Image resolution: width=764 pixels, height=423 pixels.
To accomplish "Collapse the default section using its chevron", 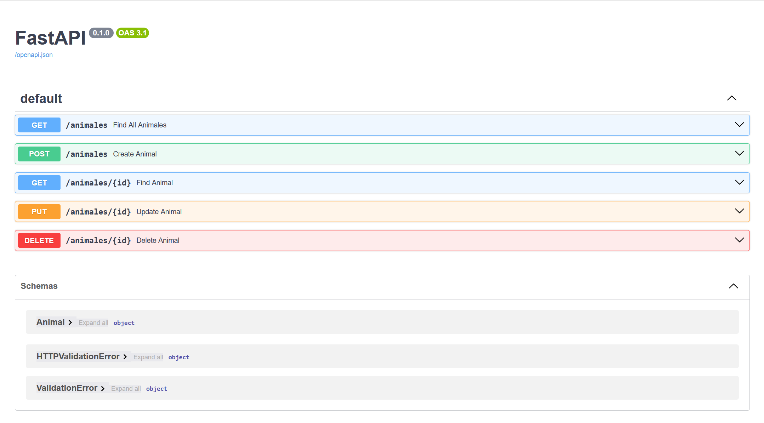I will click(731, 98).
